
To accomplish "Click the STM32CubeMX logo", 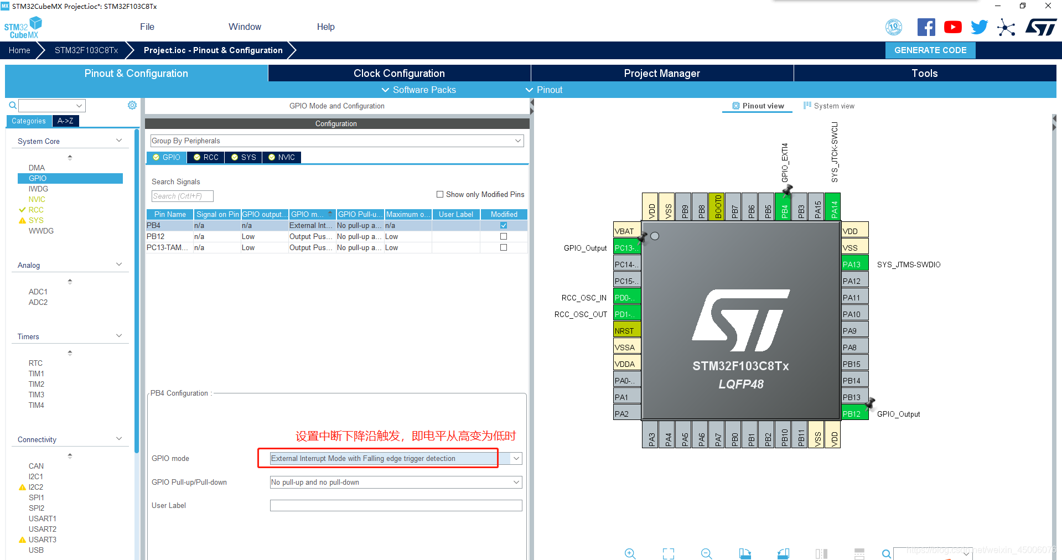I will 23,28.
